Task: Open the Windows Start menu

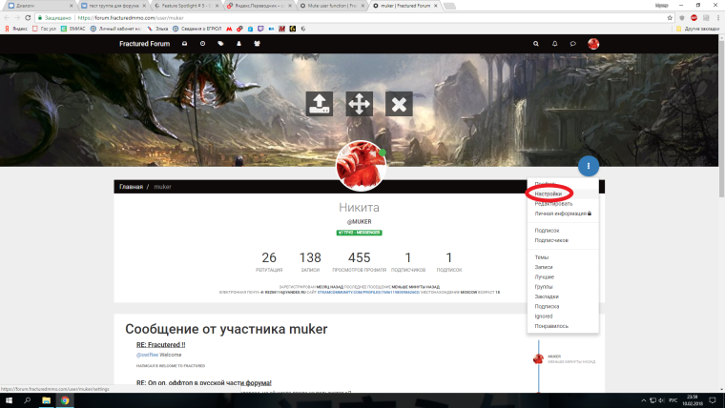Action: point(9,400)
